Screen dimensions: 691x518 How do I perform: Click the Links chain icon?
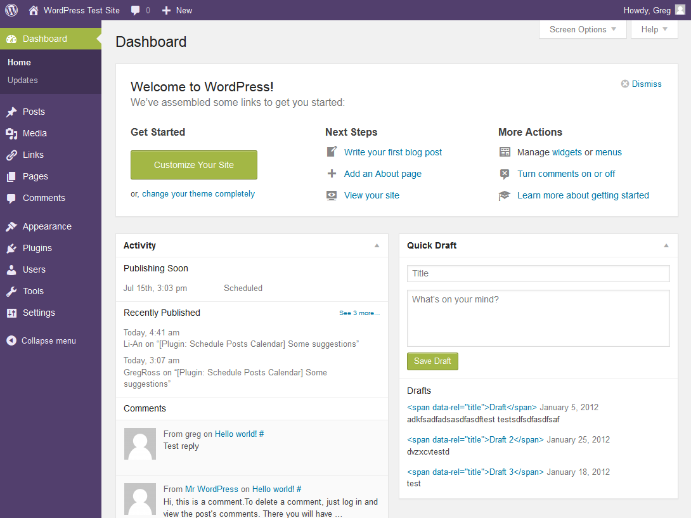click(x=11, y=155)
